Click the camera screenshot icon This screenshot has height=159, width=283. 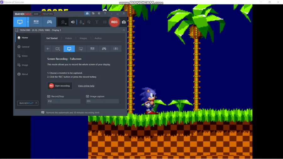[x=124, y=22]
